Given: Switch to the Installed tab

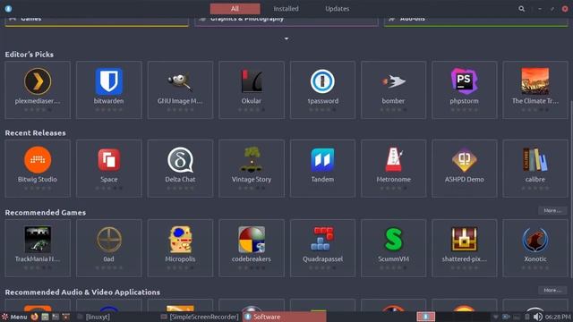Looking at the screenshot, I should (x=286, y=9).
